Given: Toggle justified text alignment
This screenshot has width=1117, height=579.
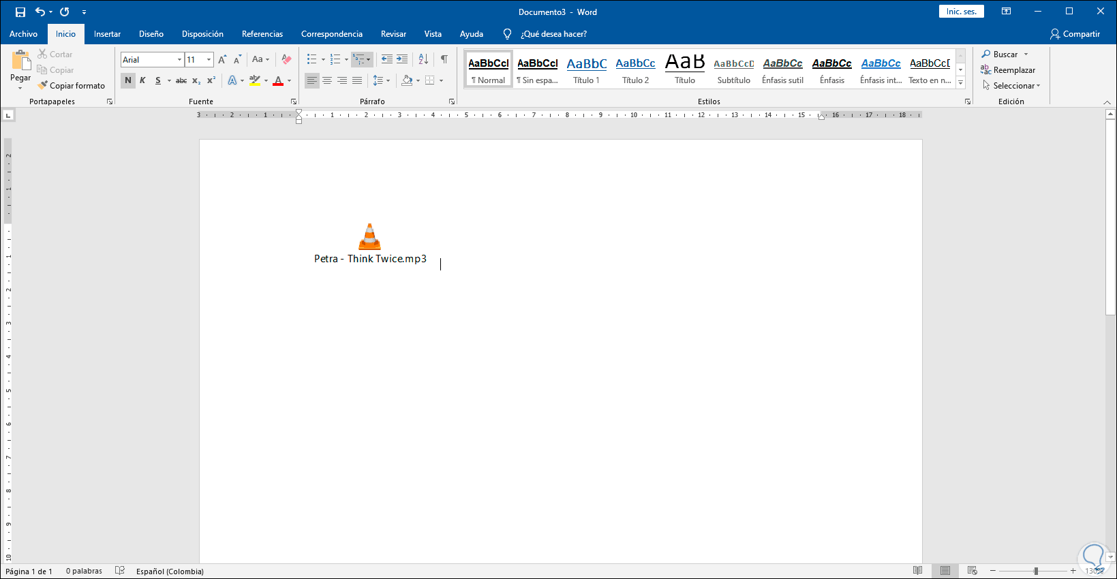Looking at the screenshot, I should click(x=357, y=80).
